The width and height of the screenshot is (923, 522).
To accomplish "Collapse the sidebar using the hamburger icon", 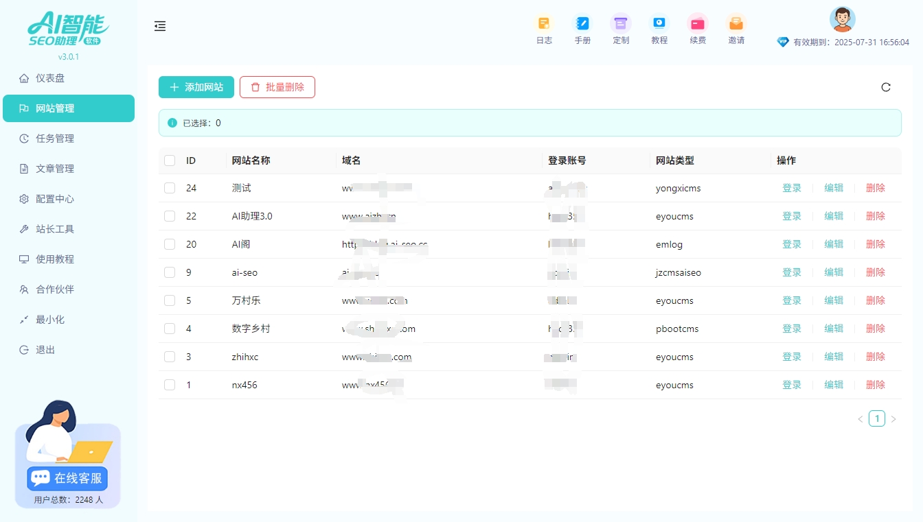I will pyautogui.click(x=160, y=26).
